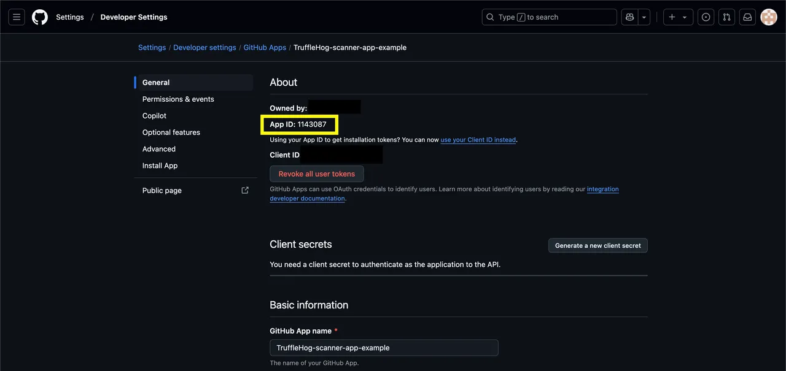Expand the Copilot dropdown arrow

coord(644,17)
